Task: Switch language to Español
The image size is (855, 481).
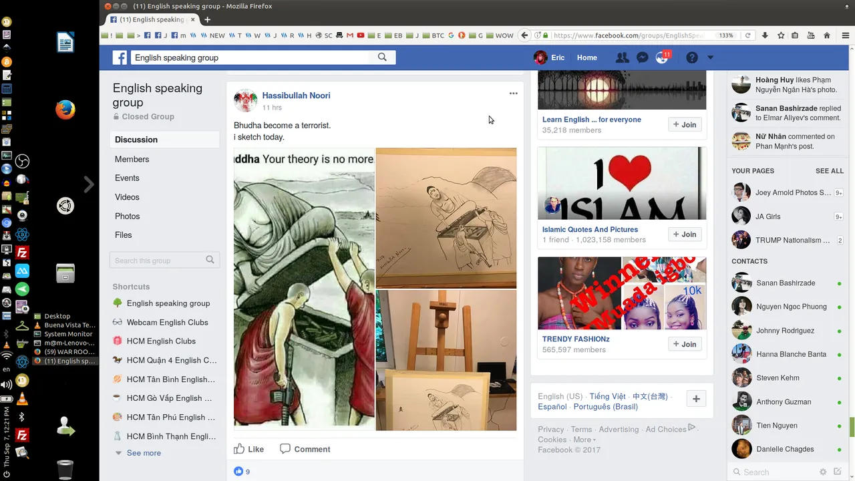Action: 552,406
